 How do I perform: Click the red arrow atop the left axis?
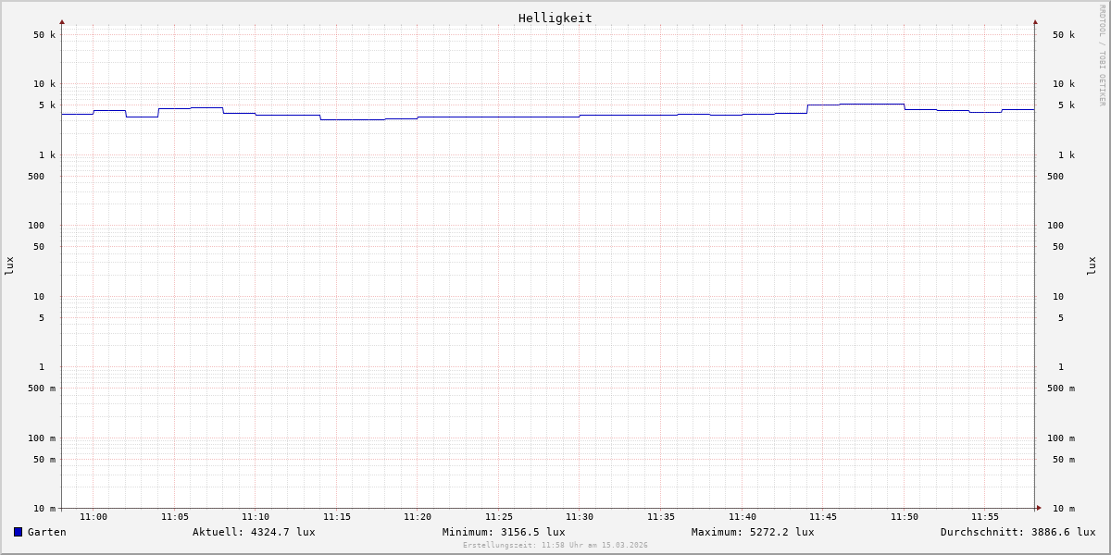[x=62, y=21]
